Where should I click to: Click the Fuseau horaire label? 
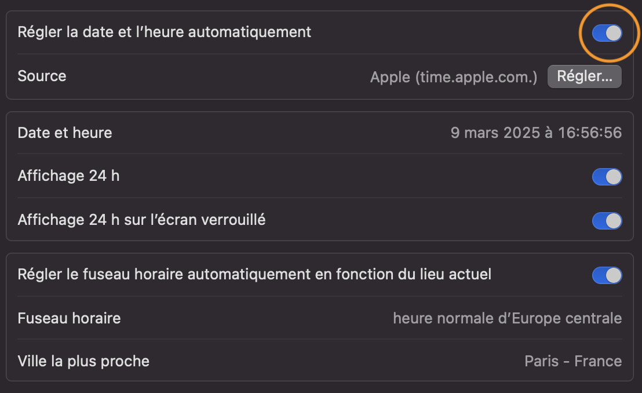point(69,318)
